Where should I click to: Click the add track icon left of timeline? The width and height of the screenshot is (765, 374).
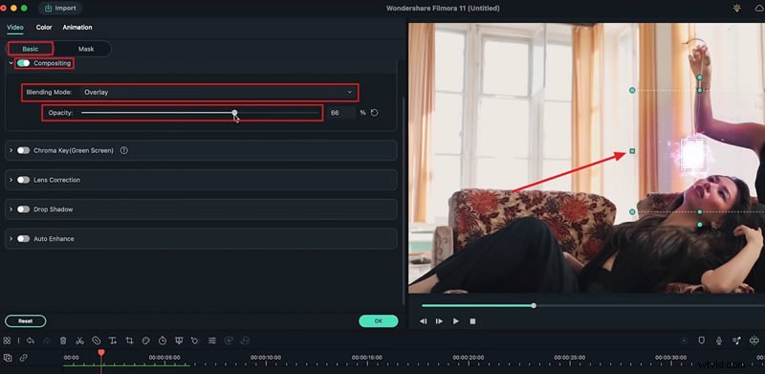click(8, 358)
